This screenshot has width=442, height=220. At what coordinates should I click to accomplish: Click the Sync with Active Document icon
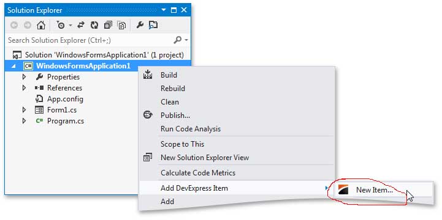click(x=81, y=25)
